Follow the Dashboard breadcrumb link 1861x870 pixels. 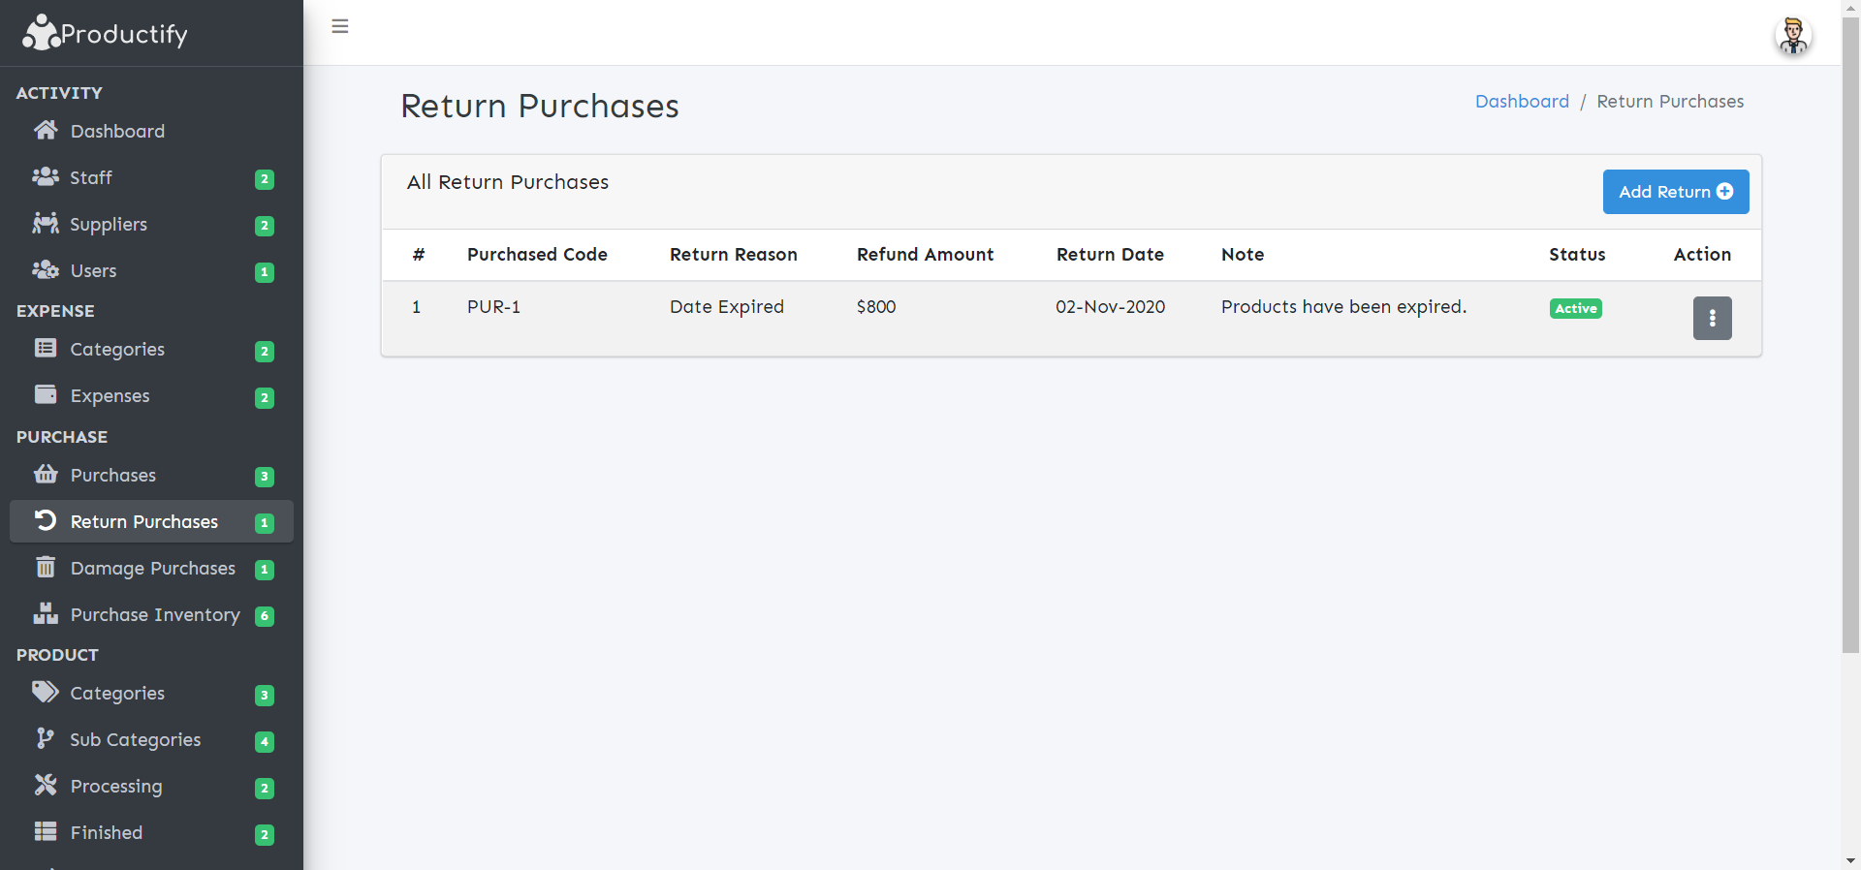point(1522,102)
